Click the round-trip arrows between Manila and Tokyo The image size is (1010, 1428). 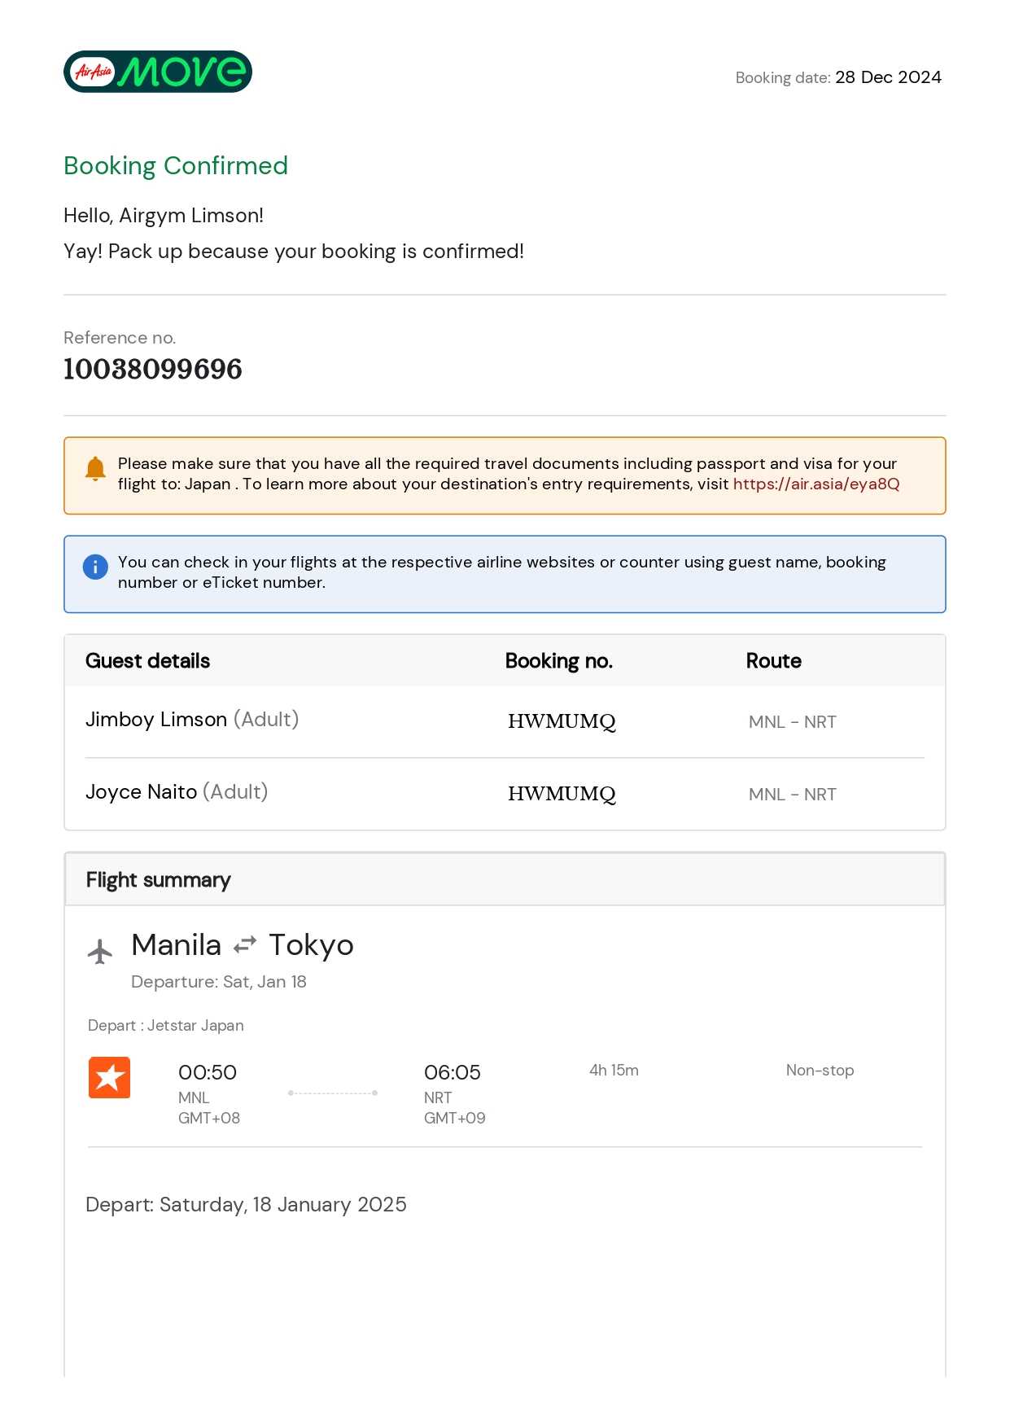tap(245, 944)
